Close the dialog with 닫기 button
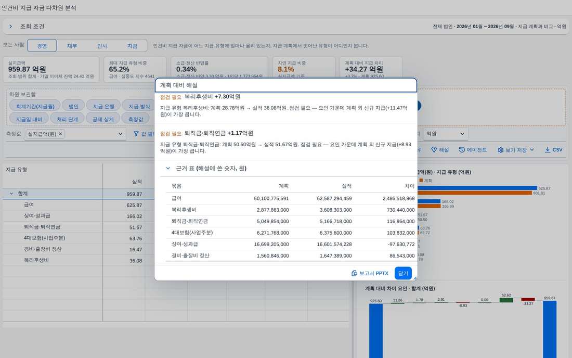The height and width of the screenshot is (358, 572). 403,273
